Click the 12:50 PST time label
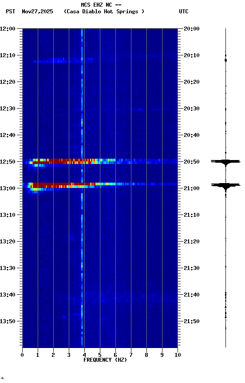The image size is (245, 383). [x=8, y=162]
